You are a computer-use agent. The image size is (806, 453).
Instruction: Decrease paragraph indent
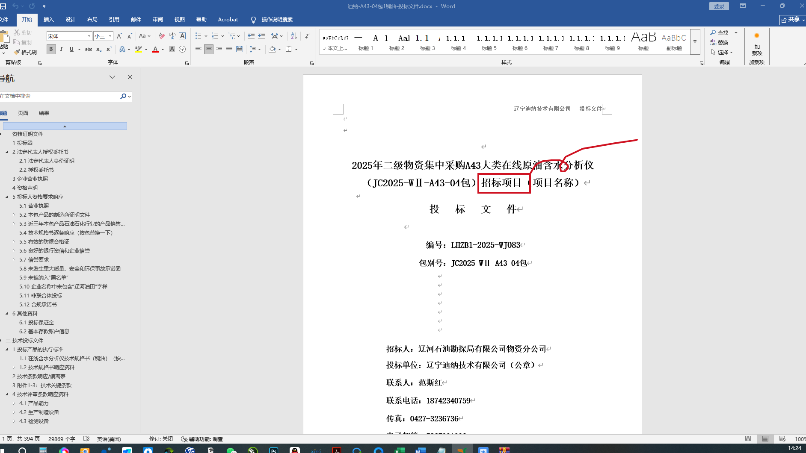[x=251, y=36]
